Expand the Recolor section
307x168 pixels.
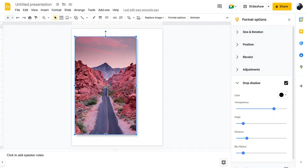coord(248,57)
